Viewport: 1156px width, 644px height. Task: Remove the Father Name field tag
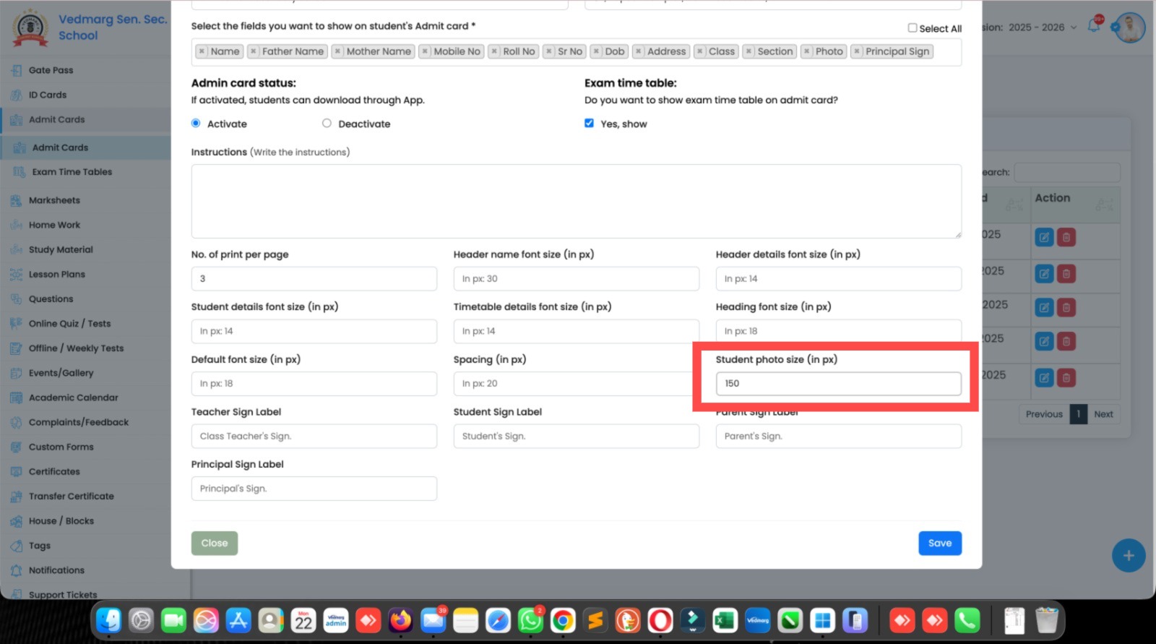(253, 51)
